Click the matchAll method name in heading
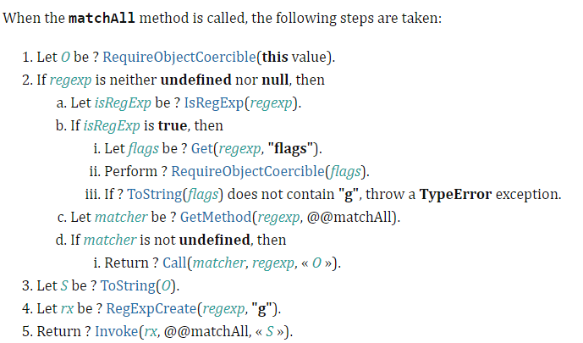583x343 pixels. [x=102, y=18]
